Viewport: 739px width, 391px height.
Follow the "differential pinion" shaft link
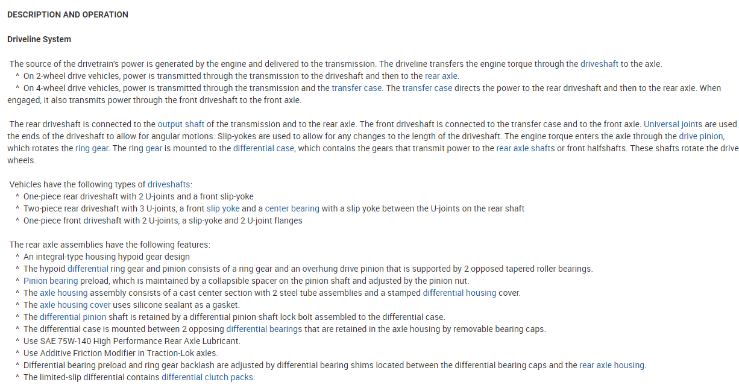coord(73,317)
